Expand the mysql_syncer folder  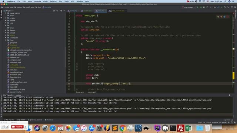click(x=6, y=13)
